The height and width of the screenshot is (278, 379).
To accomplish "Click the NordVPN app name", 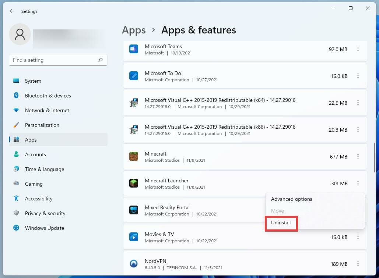I will click(x=155, y=261).
